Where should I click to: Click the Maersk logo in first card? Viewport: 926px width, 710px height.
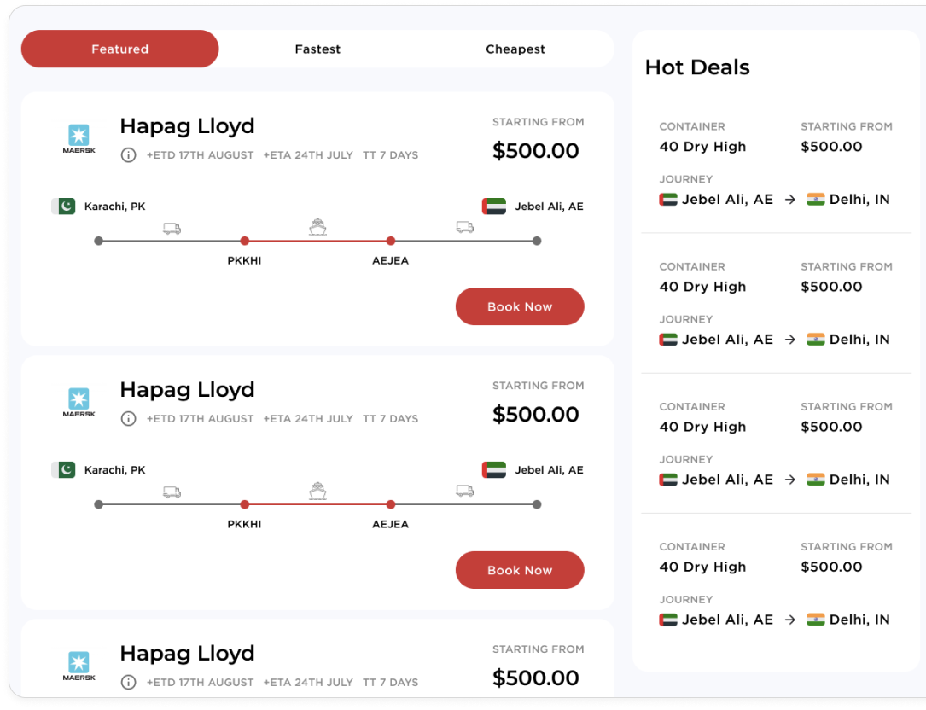tap(79, 138)
